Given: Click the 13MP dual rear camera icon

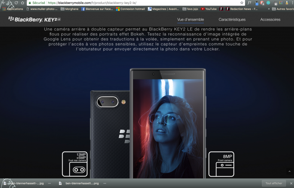Looking at the screenshot, I should [x=76, y=164].
